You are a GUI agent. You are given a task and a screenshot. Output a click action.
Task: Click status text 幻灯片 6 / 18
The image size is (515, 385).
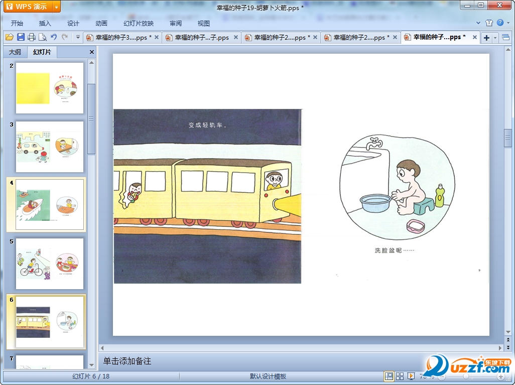(91, 376)
